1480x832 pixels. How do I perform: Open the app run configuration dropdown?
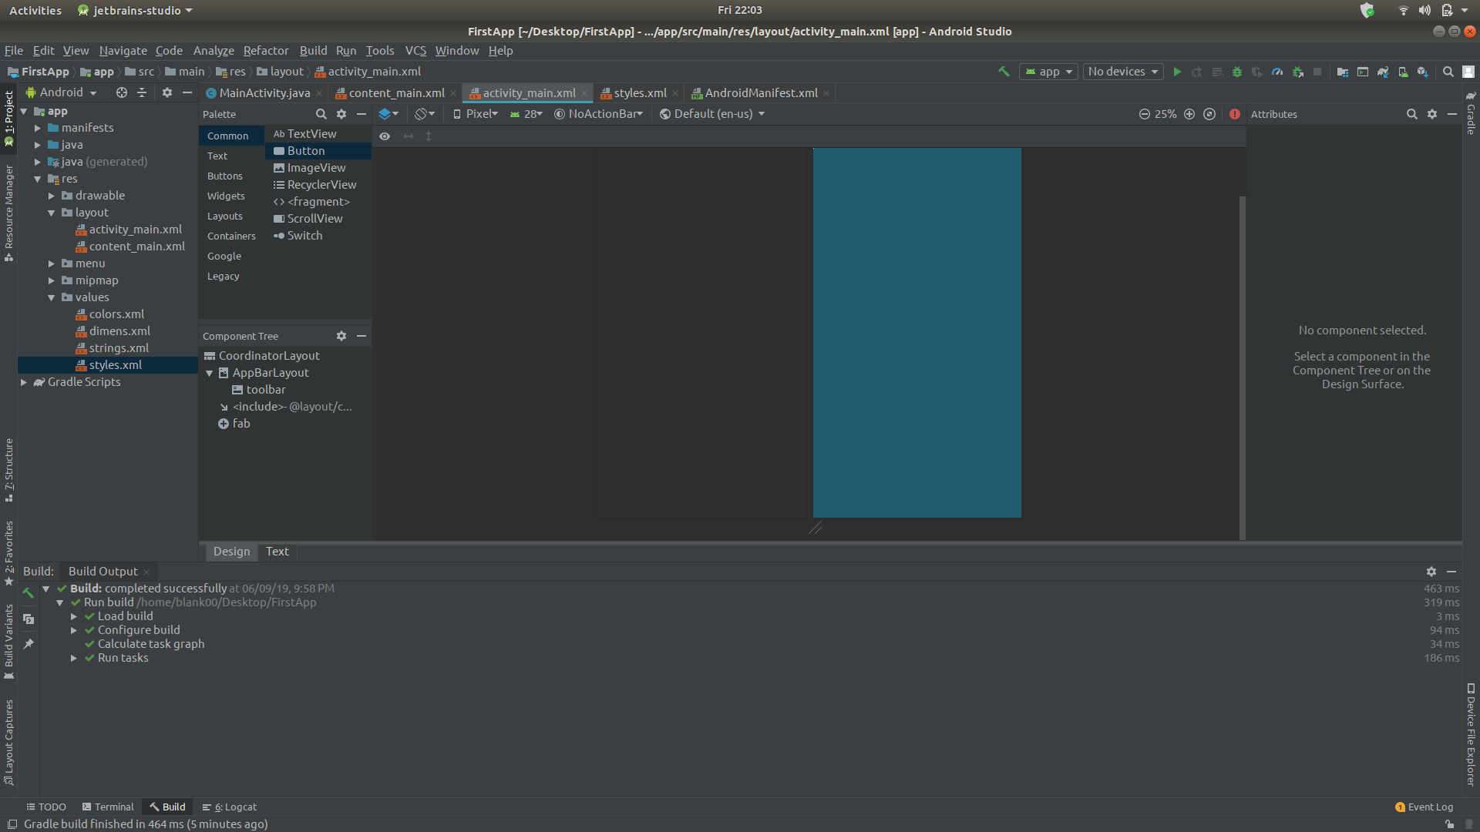click(x=1048, y=72)
